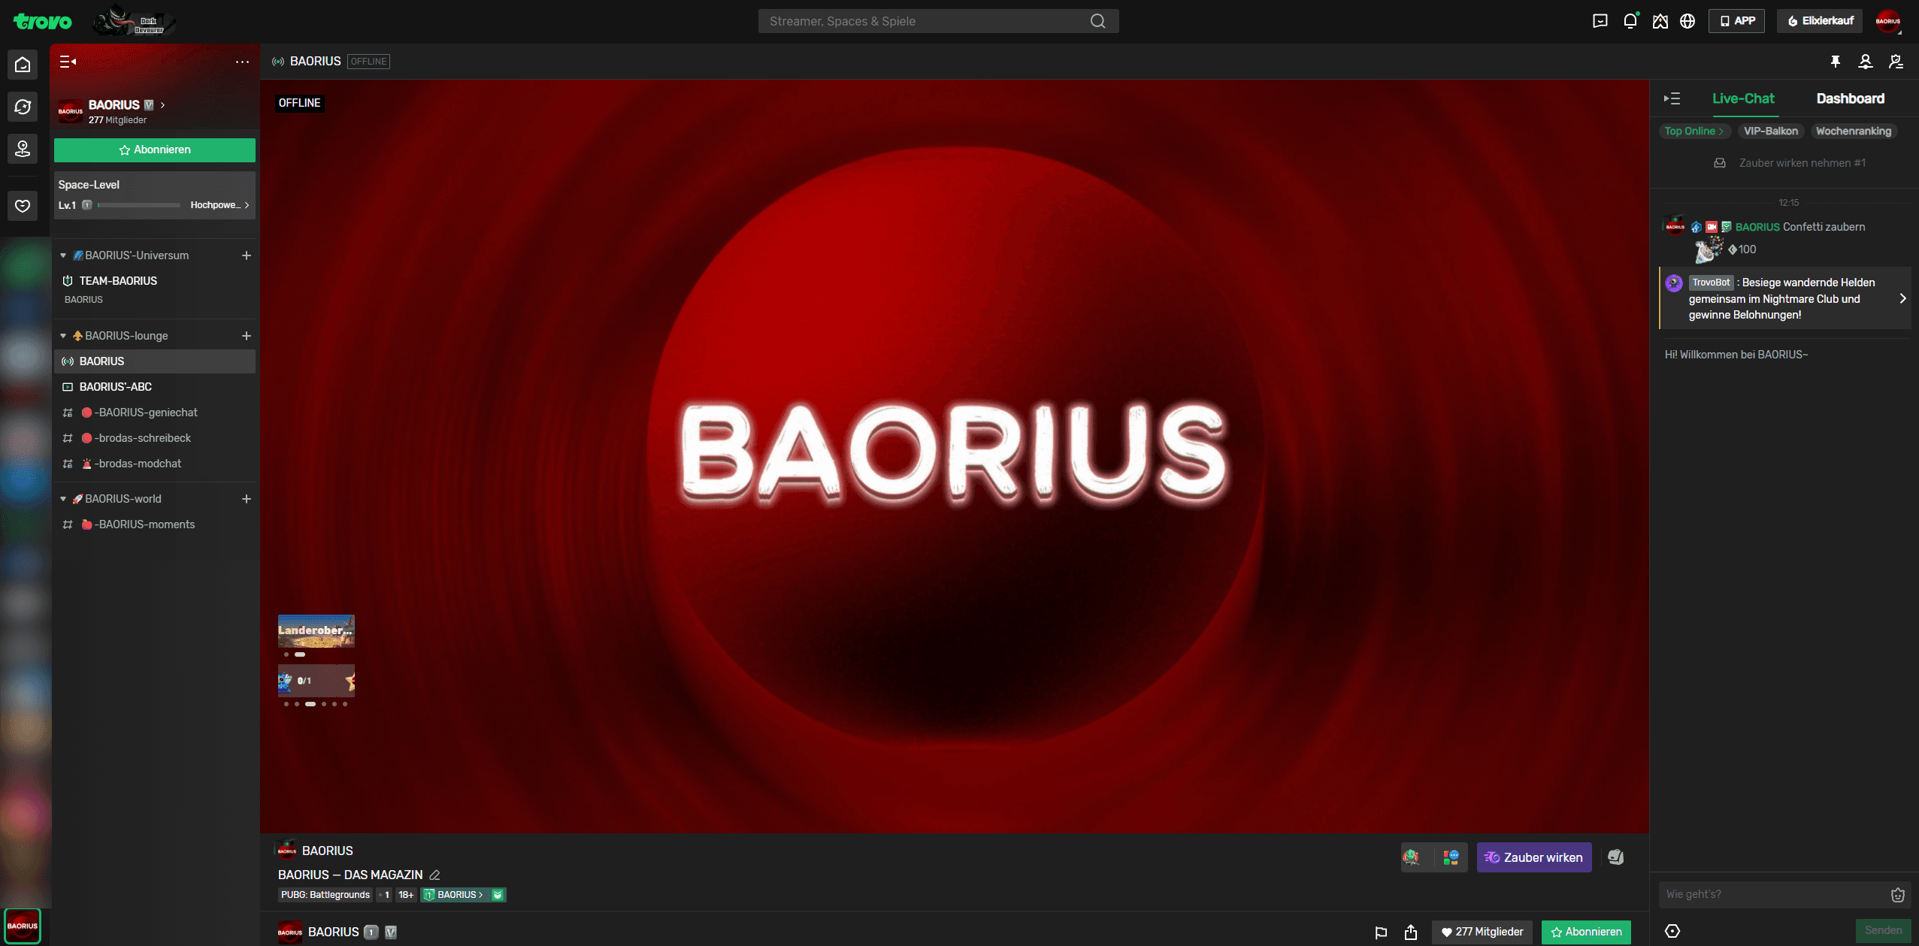
Task: Click the green Abonnieren button in sidebar
Action: click(x=155, y=150)
